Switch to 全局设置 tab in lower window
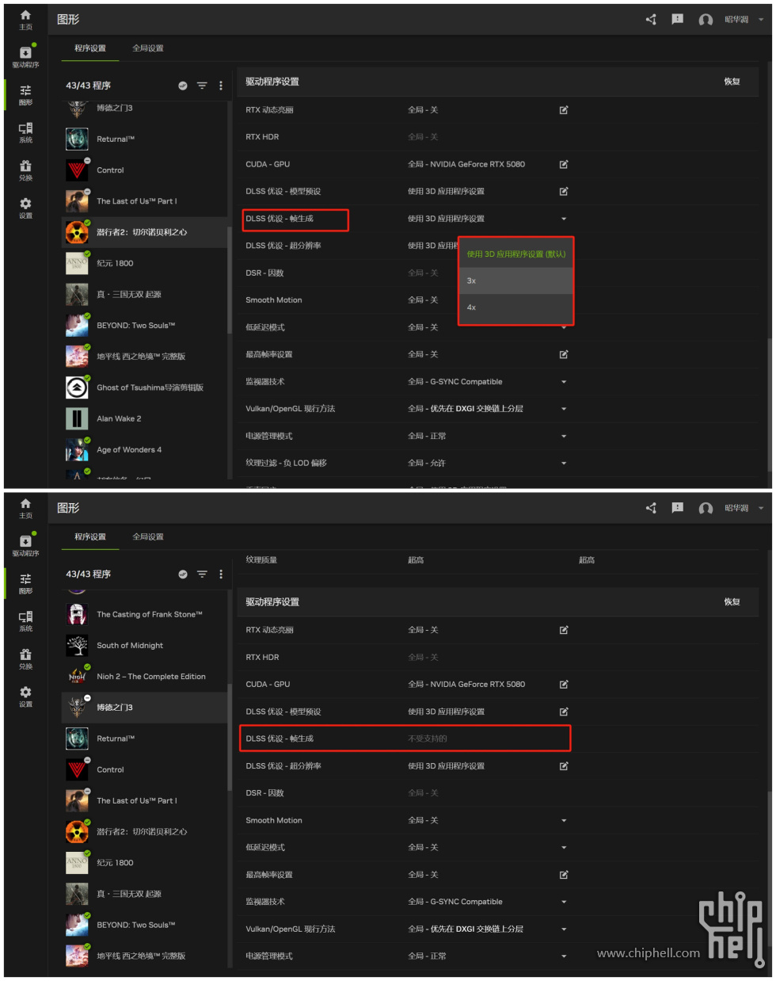The width and height of the screenshot is (776, 981). [148, 537]
